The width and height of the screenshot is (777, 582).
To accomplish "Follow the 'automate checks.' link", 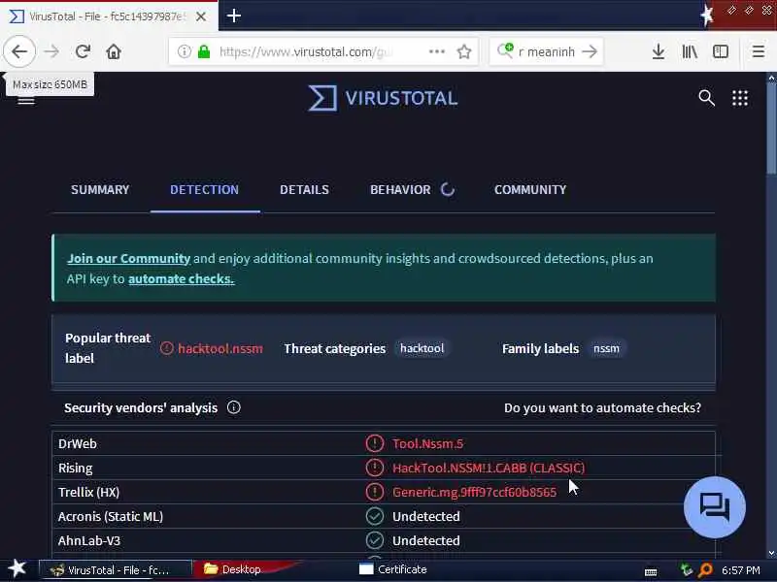I will click(181, 279).
